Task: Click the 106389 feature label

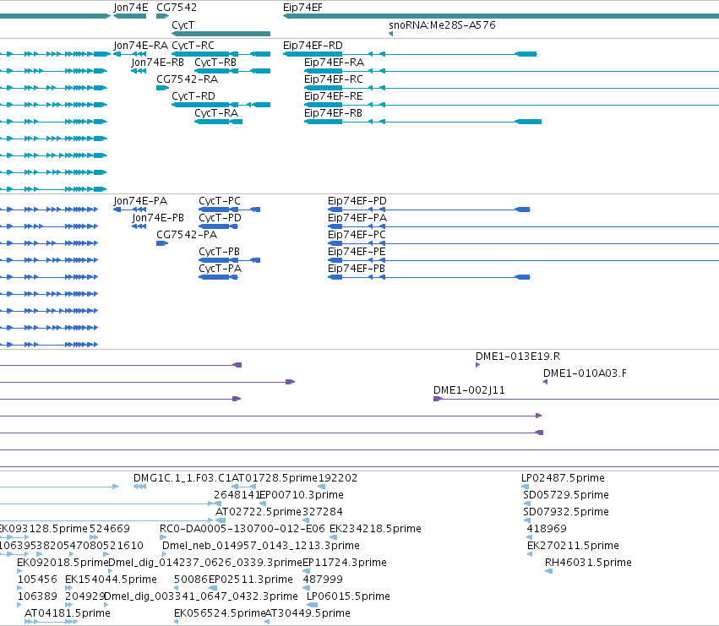Action: (x=37, y=596)
